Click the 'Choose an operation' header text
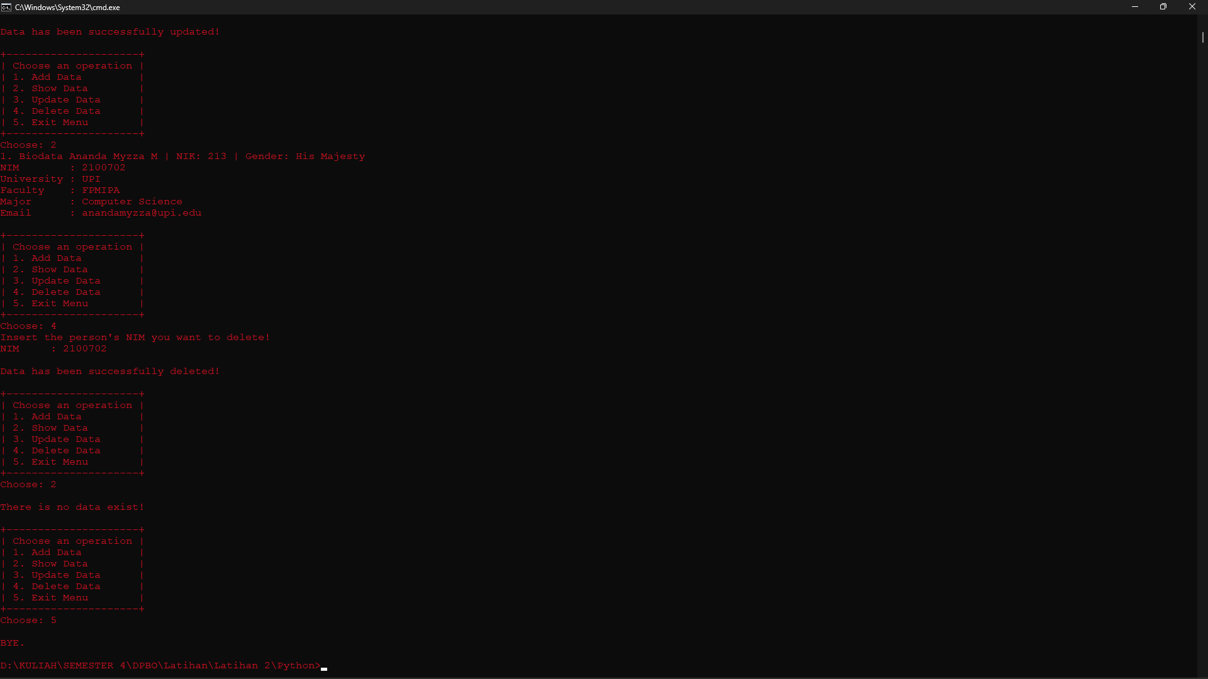Viewport: 1208px width, 679px height. (72, 65)
